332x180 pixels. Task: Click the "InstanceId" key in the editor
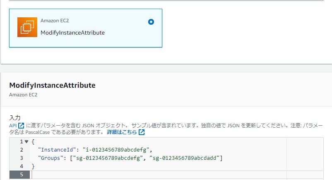pyautogui.click(x=57, y=150)
